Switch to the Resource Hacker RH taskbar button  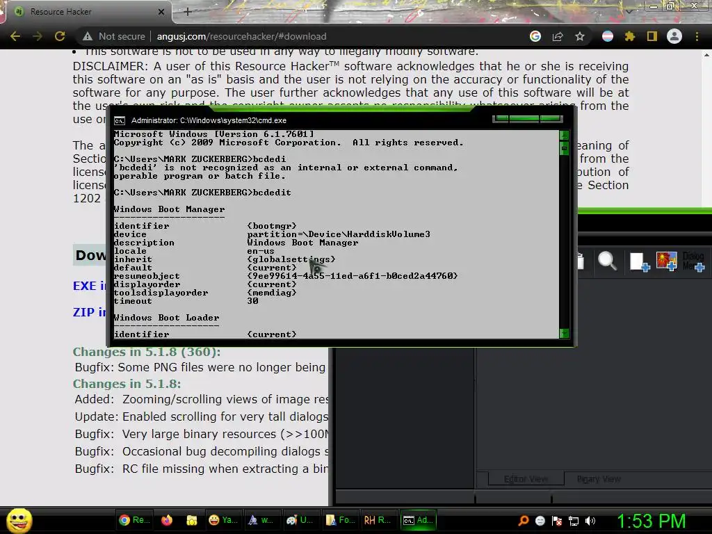pyautogui.click(x=378, y=520)
